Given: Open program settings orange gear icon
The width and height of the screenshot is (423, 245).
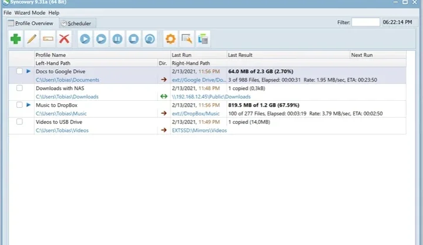Looking at the screenshot, I should coord(170,39).
